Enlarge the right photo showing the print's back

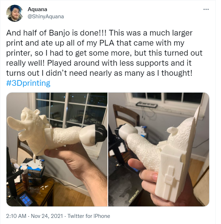158,149
